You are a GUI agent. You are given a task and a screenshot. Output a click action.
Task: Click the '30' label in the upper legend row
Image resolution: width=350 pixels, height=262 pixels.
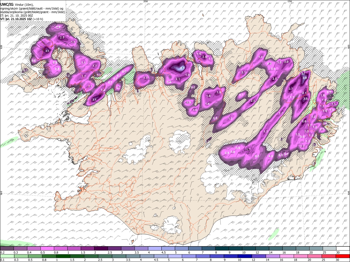click(x=338, y=252)
